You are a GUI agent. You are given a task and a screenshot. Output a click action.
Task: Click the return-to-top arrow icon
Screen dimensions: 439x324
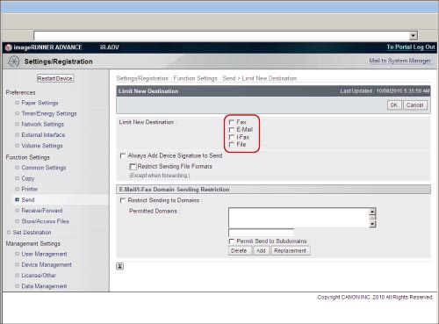pyautogui.click(x=120, y=266)
